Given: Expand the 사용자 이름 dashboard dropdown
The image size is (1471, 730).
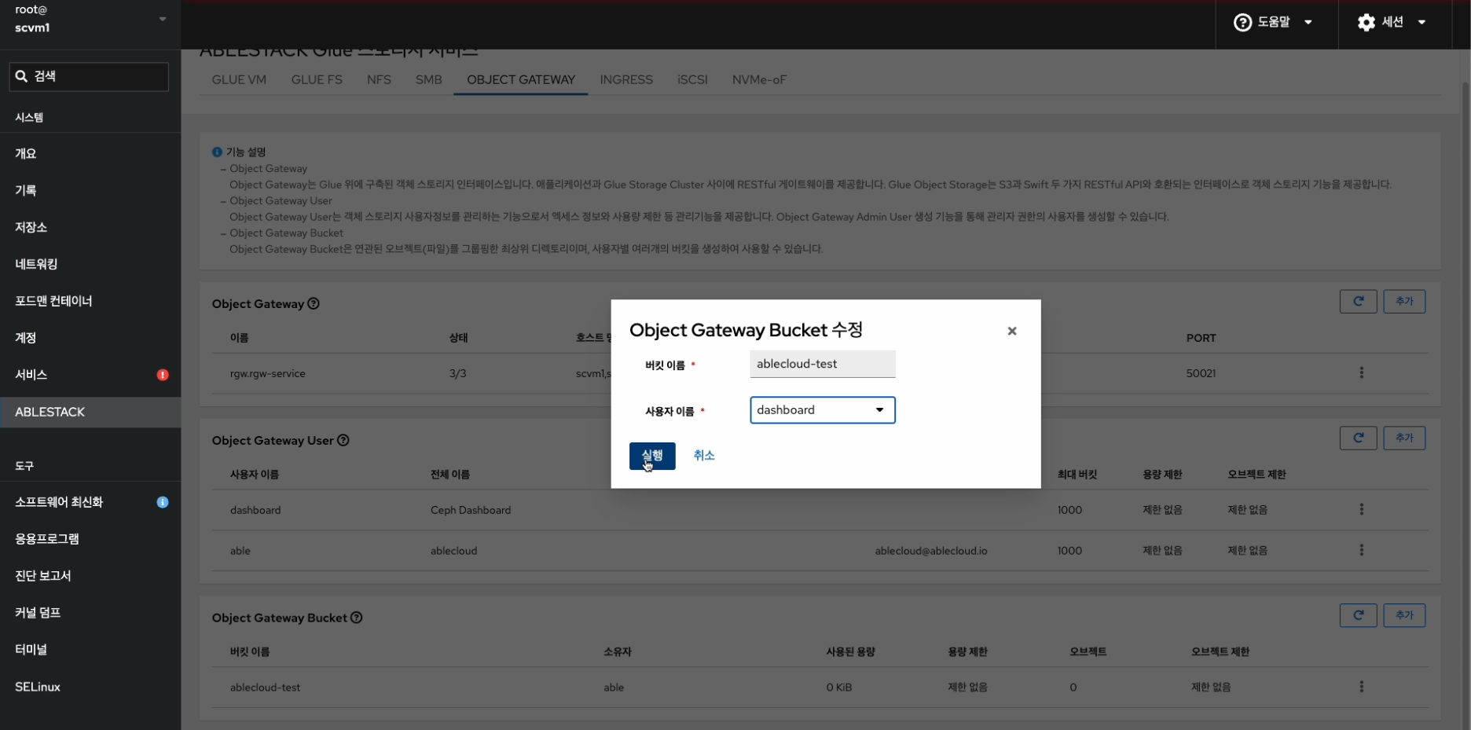Looking at the screenshot, I should pos(822,410).
